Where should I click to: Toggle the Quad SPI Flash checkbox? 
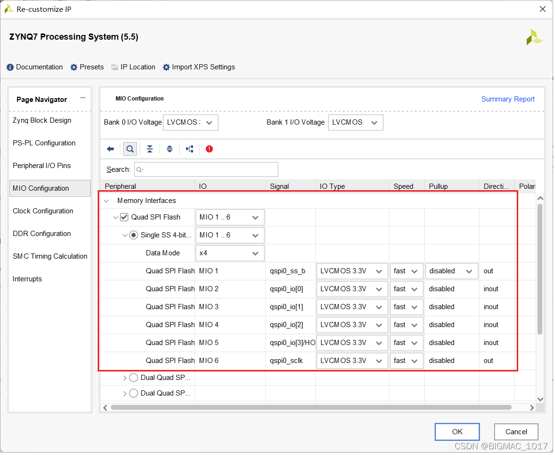click(124, 218)
